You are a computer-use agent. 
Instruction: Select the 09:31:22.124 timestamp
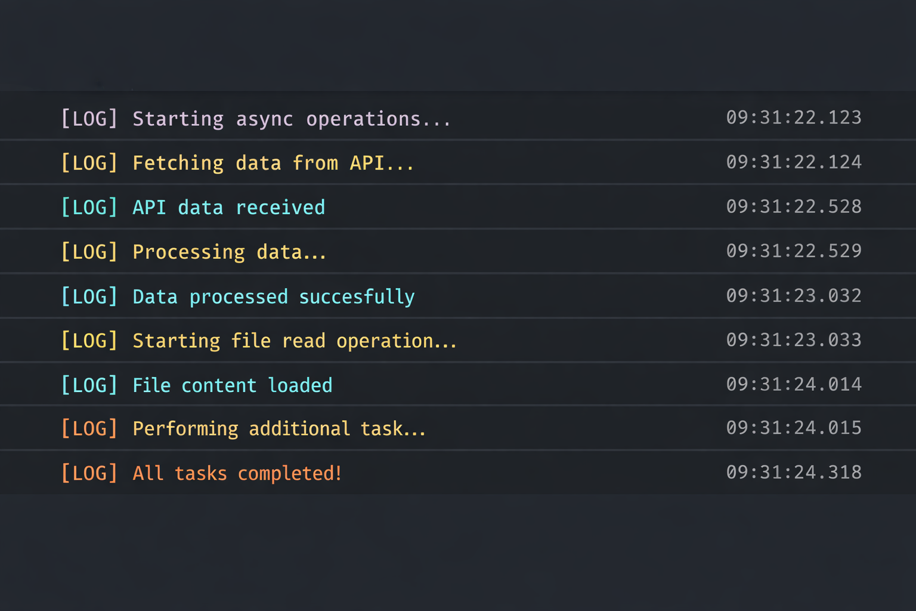pyautogui.click(x=793, y=162)
